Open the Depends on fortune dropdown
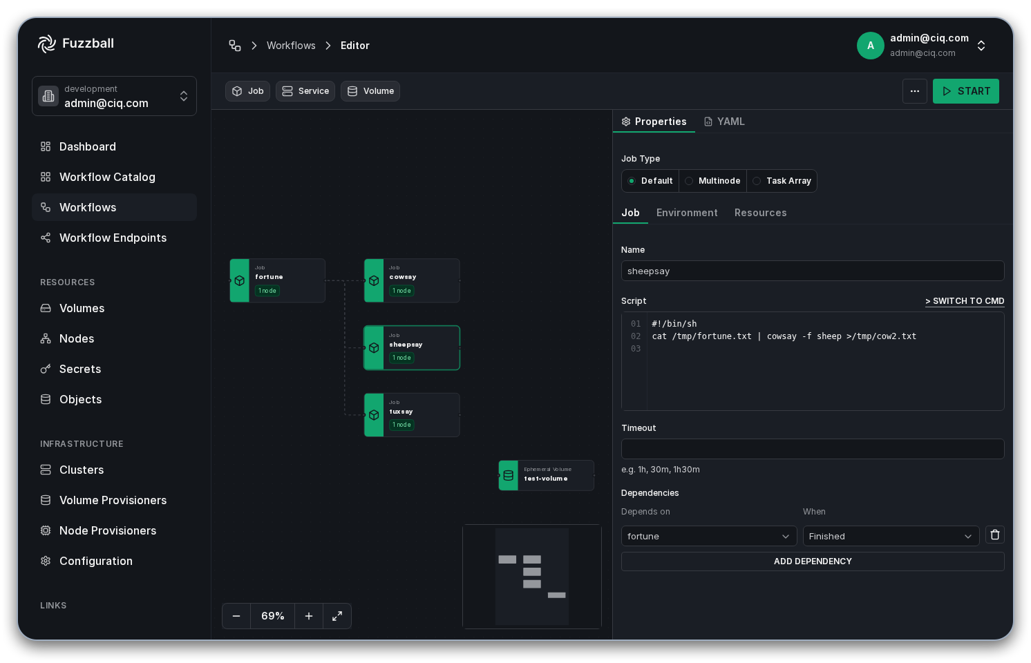This screenshot has height=663, width=1031. pos(709,536)
